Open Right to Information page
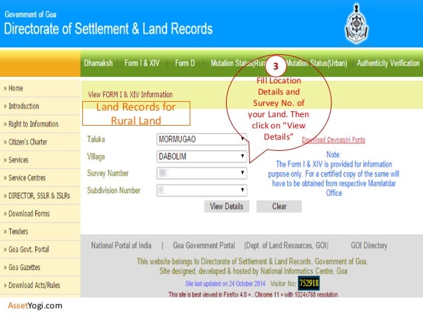 point(33,124)
